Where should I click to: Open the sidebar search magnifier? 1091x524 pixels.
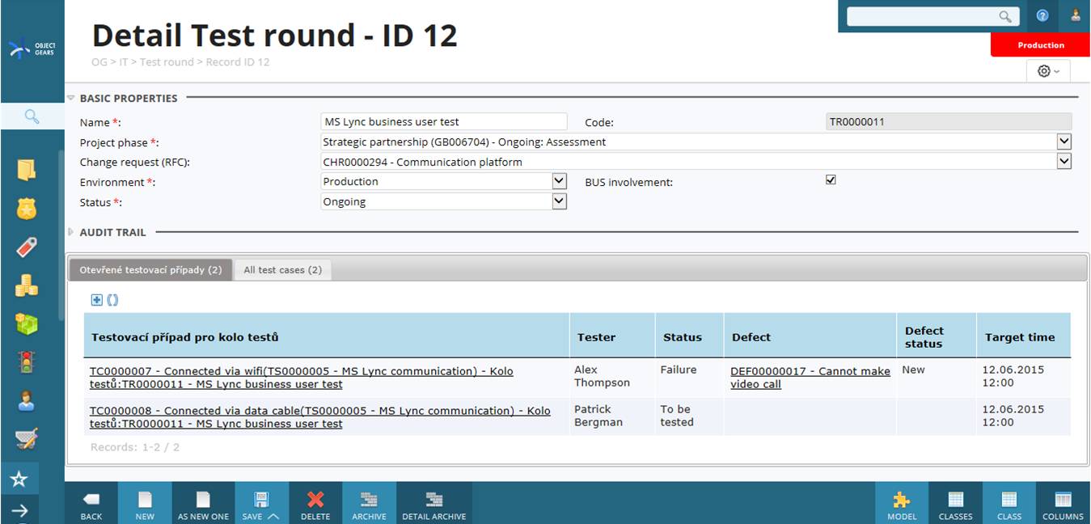(32, 116)
